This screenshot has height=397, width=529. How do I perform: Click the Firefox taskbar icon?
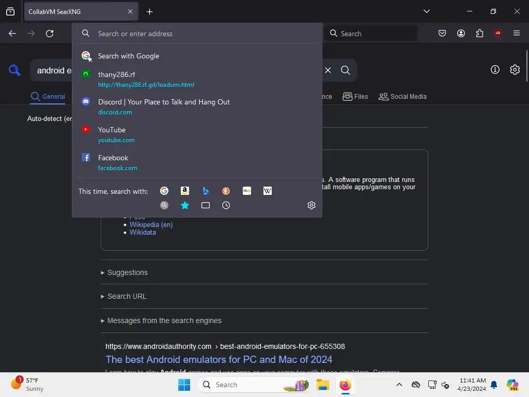(x=346, y=385)
